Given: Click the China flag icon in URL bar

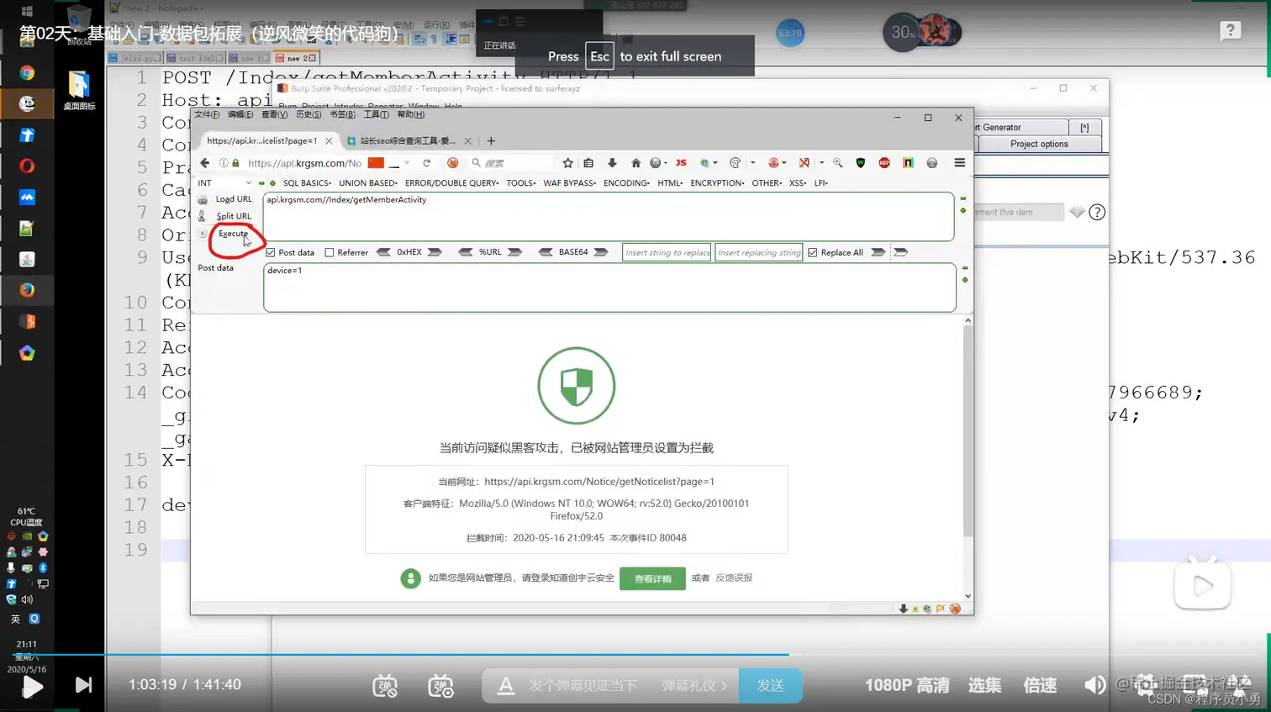Looking at the screenshot, I should click(376, 163).
